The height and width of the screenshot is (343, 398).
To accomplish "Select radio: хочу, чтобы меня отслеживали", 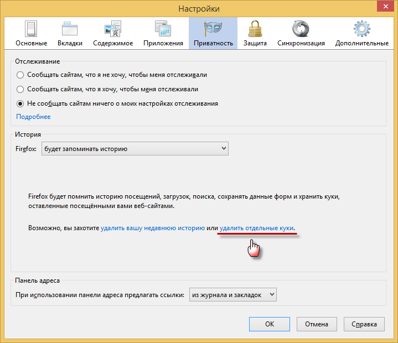I will 20,89.
